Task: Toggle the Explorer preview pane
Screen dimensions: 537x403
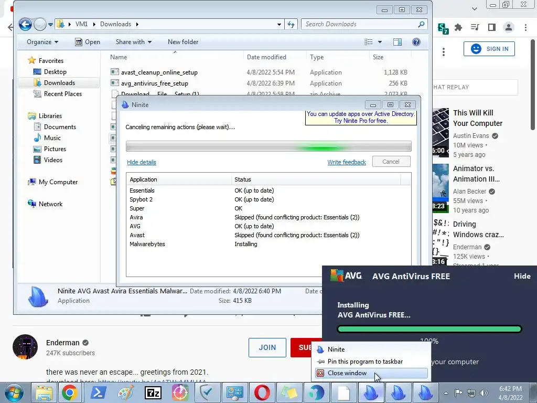Action: tap(398, 42)
